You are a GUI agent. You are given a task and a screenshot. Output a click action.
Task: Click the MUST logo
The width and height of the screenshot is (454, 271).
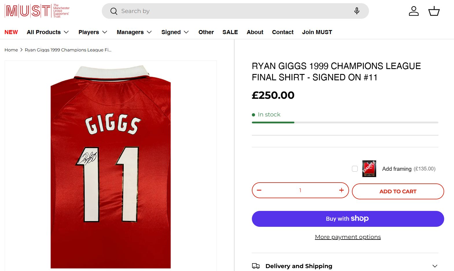tap(37, 11)
